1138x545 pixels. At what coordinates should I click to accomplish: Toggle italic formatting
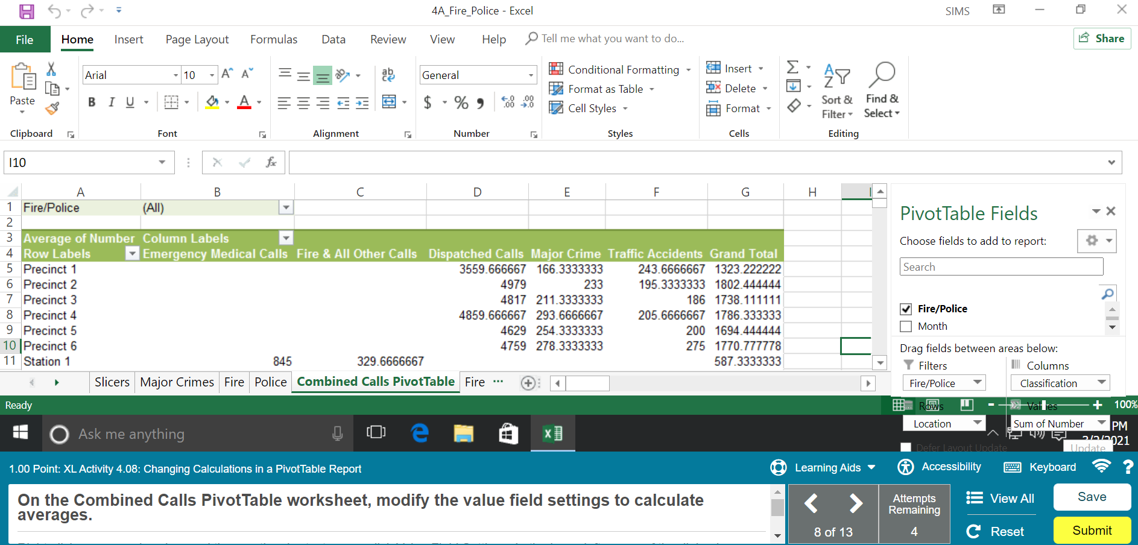click(x=111, y=102)
